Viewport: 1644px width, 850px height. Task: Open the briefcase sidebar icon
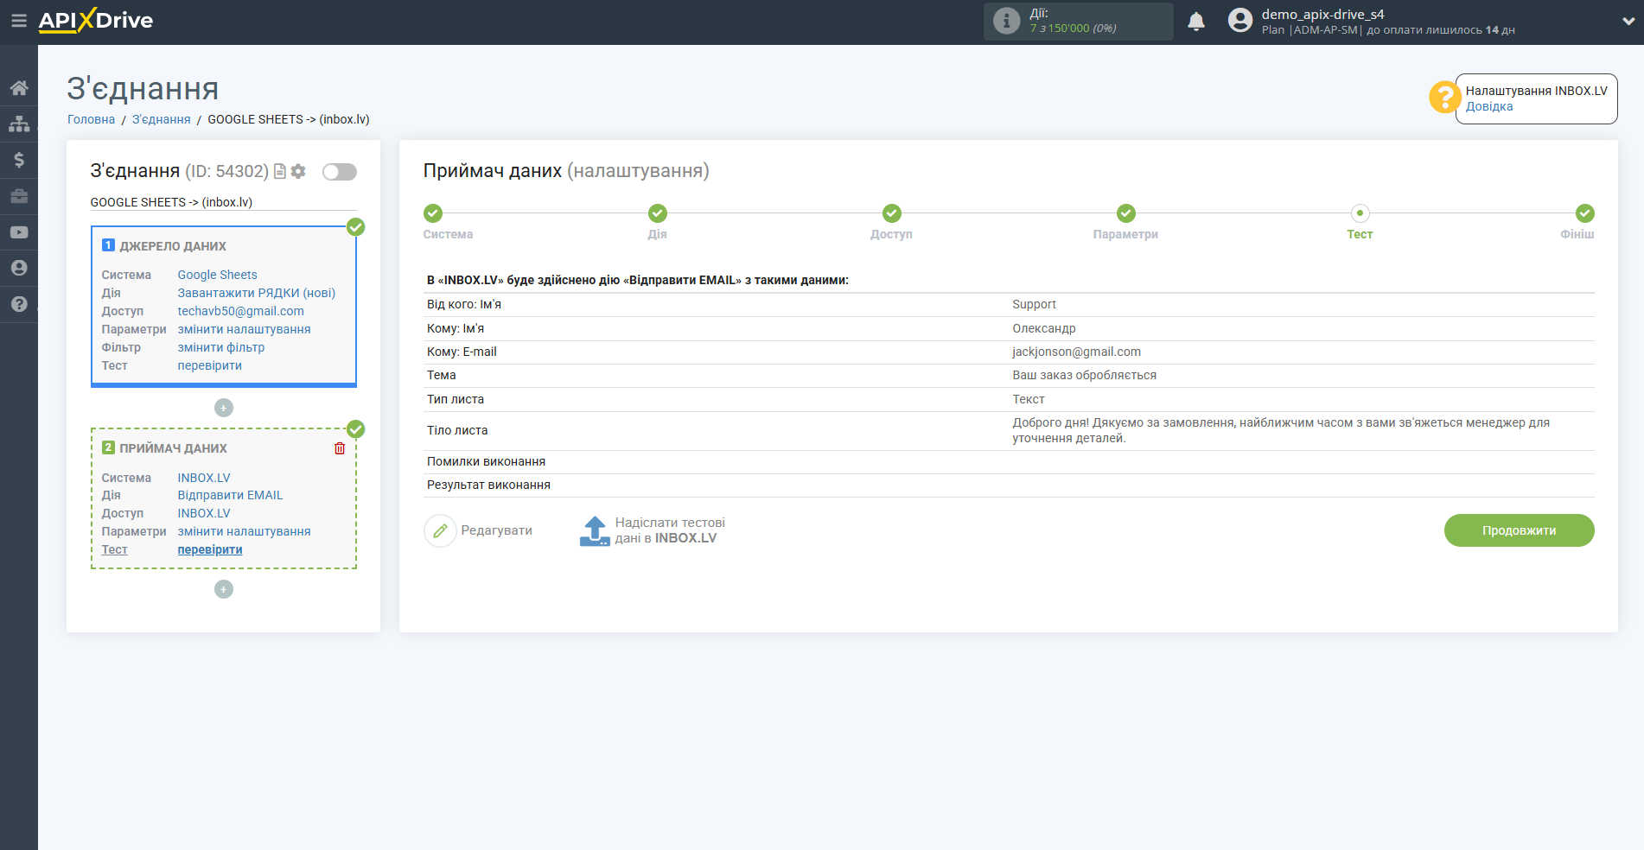pos(19,196)
